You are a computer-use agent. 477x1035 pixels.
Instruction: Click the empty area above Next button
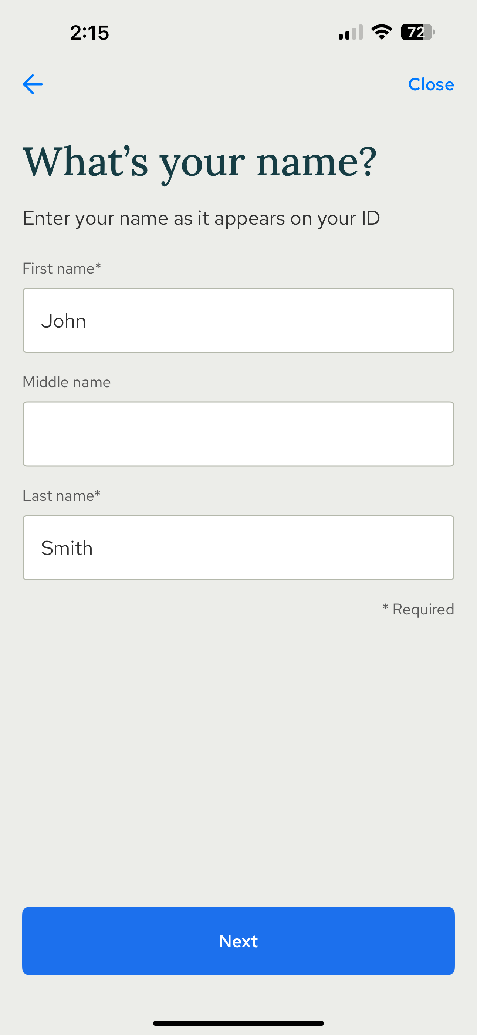click(238, 763)
